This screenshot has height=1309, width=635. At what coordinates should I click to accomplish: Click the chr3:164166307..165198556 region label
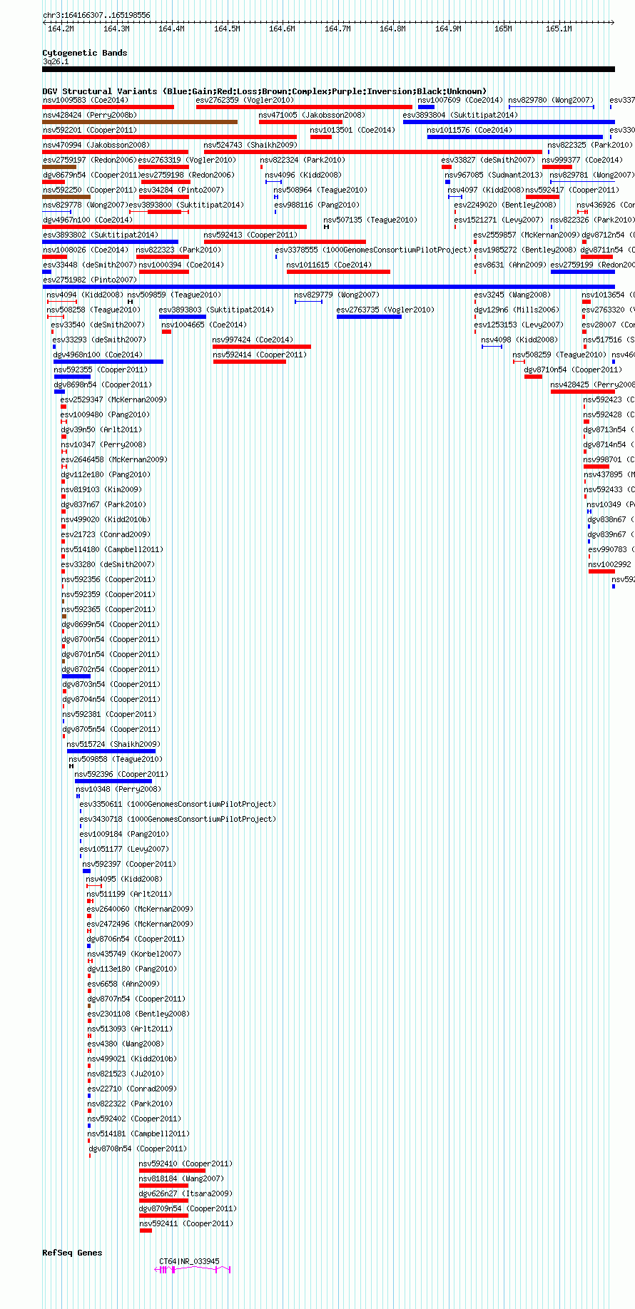tap(96, 14)
